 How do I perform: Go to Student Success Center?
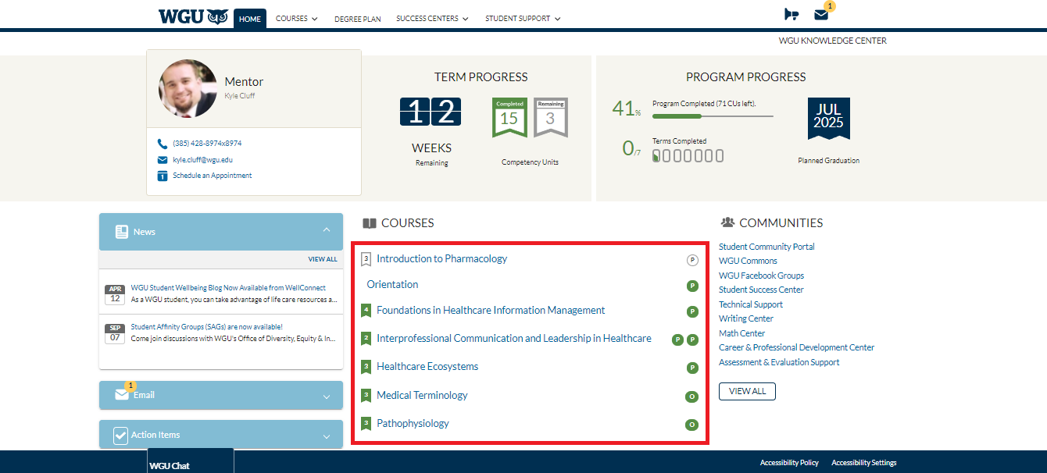coord(761,290)
